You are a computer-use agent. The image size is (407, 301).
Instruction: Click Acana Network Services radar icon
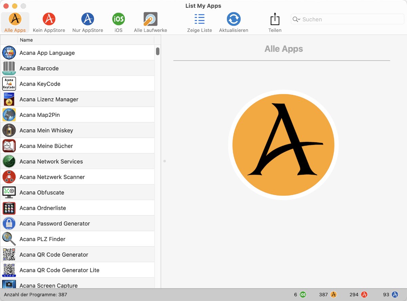point(9,162)
